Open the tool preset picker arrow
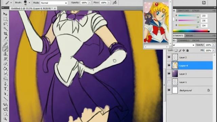The width and height of the screenshot is (217, 122). pyautogui.click(x=11, y=3)
